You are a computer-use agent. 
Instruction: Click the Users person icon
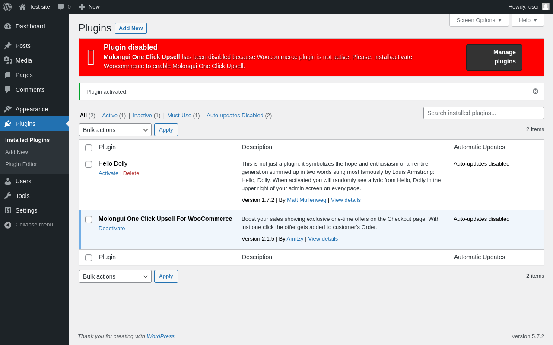pos(8,181)
